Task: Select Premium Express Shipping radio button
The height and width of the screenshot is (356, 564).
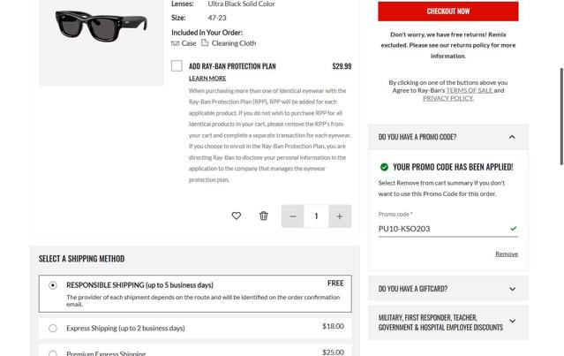Action: (x=53, y=353)
